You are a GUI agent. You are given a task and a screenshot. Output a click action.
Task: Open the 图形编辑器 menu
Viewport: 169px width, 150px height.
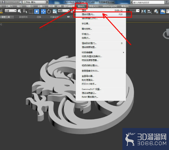click(x=69, y=6)
